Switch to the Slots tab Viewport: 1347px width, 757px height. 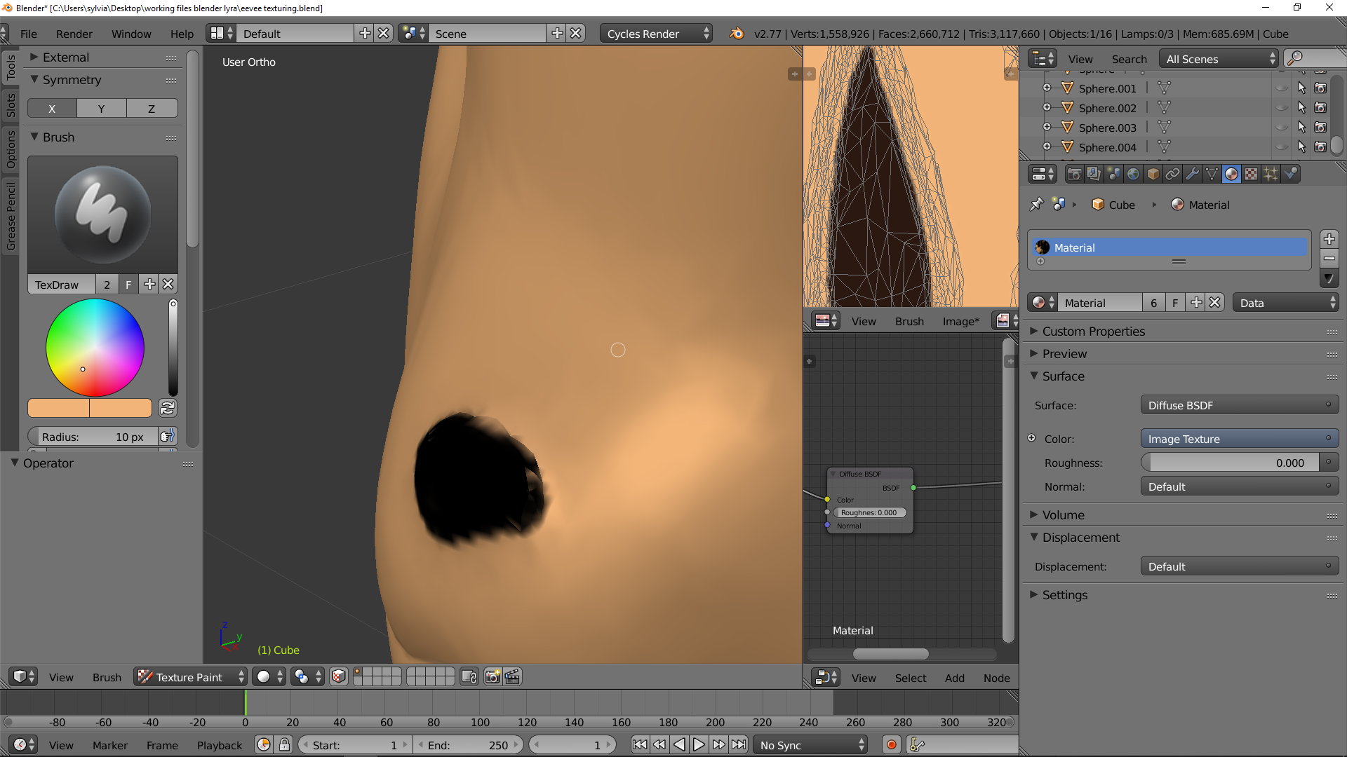[x=11, y=106]
